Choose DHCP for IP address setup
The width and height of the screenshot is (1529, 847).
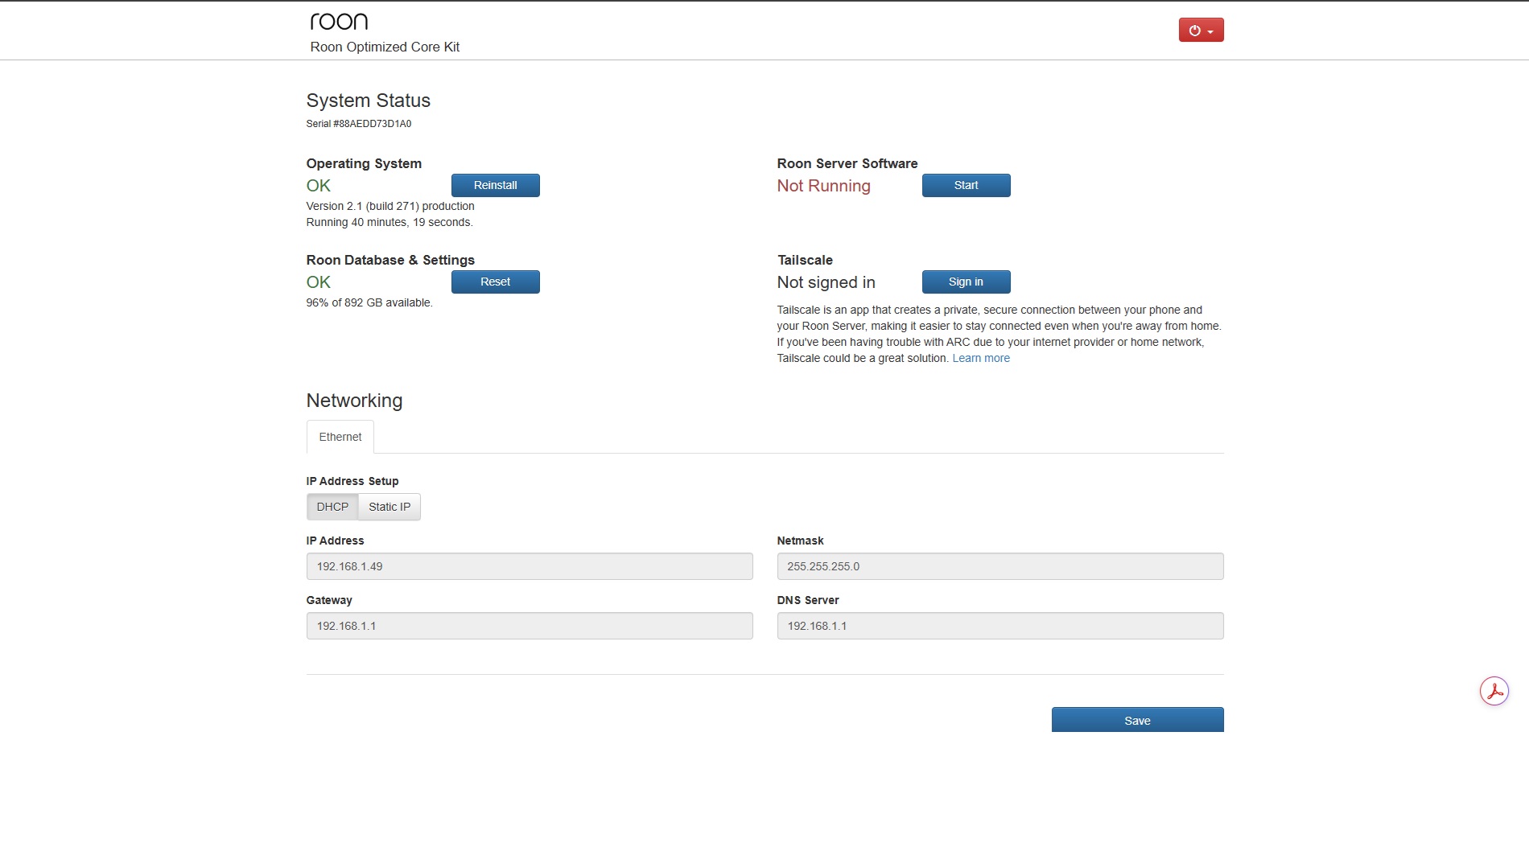332,507
